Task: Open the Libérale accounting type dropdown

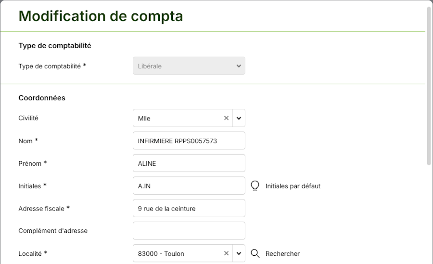Action: click(x=189, y=66)
